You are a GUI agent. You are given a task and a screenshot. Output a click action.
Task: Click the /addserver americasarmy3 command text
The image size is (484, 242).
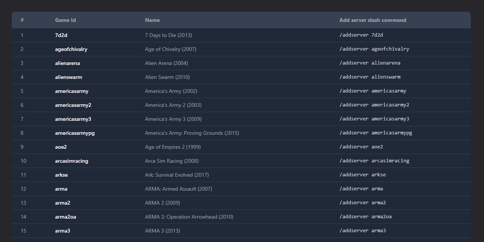(x=374, y=119)
